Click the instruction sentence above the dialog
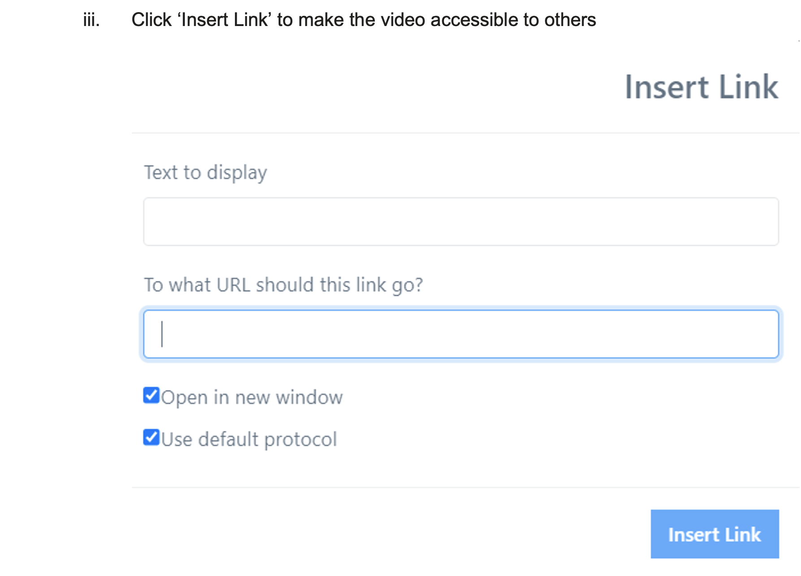The height and width of the screenshot is (576, 801). click(363, 20)
